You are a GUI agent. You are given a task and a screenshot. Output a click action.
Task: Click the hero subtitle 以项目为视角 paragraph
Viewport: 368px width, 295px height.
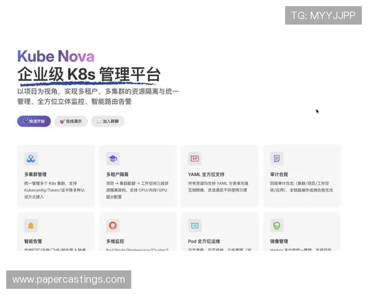tap(98, 96)
